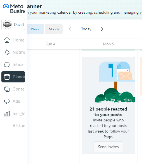Open the Content icon in sidebar
The image size is (142, 164).
[x=7, y=89]
